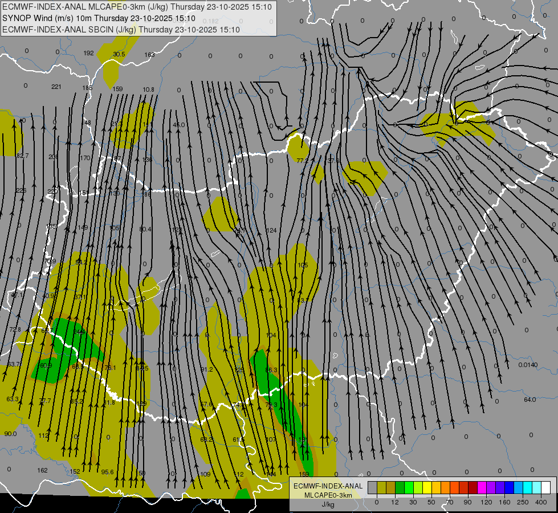This screenshot has width=558, height=513.
Task: Click the '120' legend scale label
Action: [486, 502]
